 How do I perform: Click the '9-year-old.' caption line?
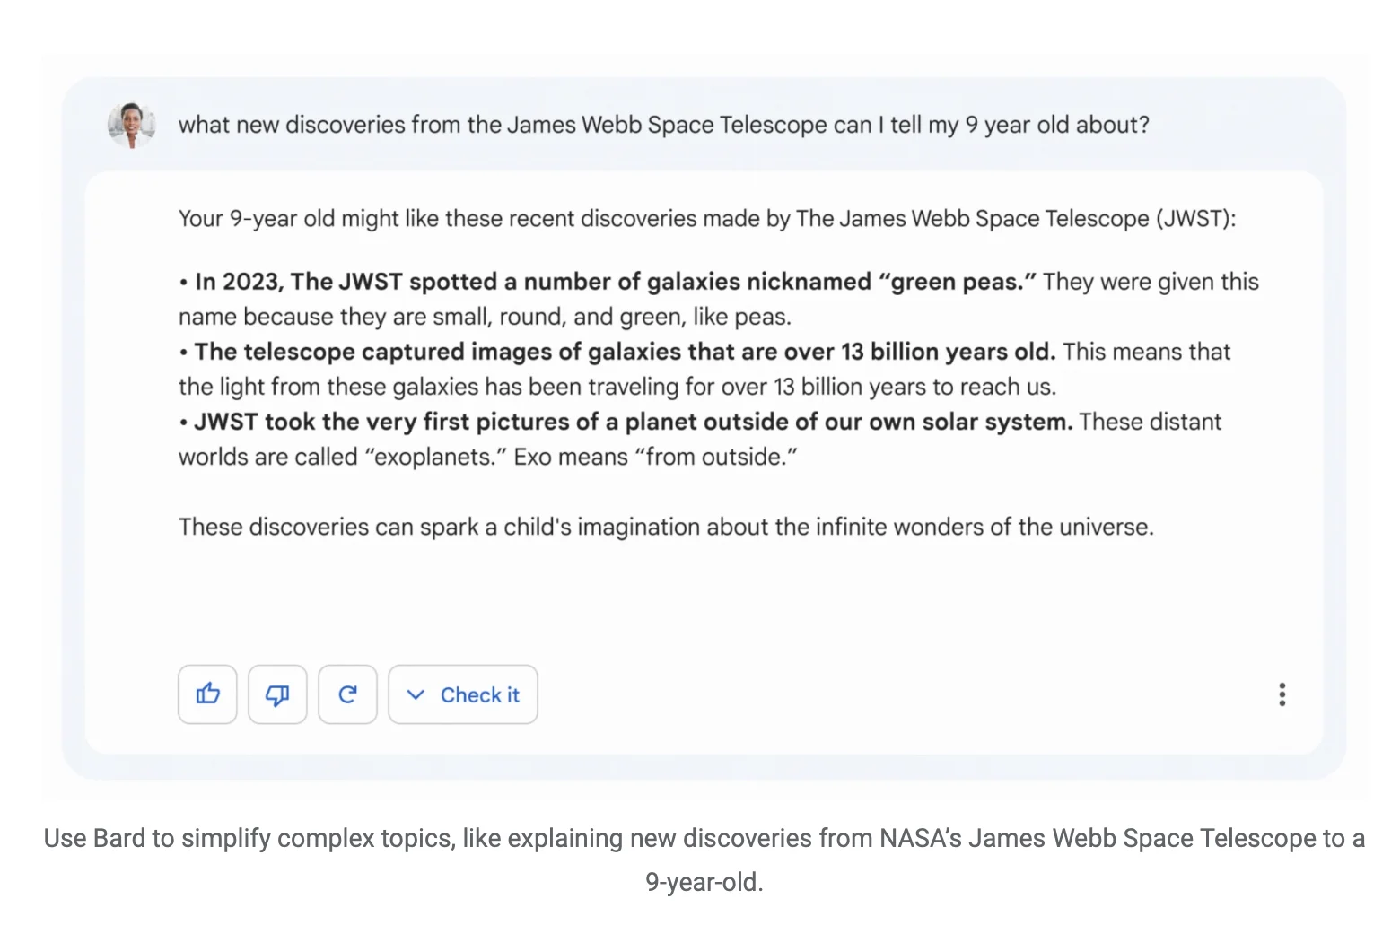[x=704, y=882]
